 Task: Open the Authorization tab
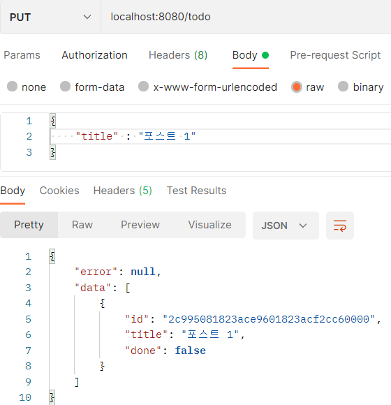coord(94,55)
